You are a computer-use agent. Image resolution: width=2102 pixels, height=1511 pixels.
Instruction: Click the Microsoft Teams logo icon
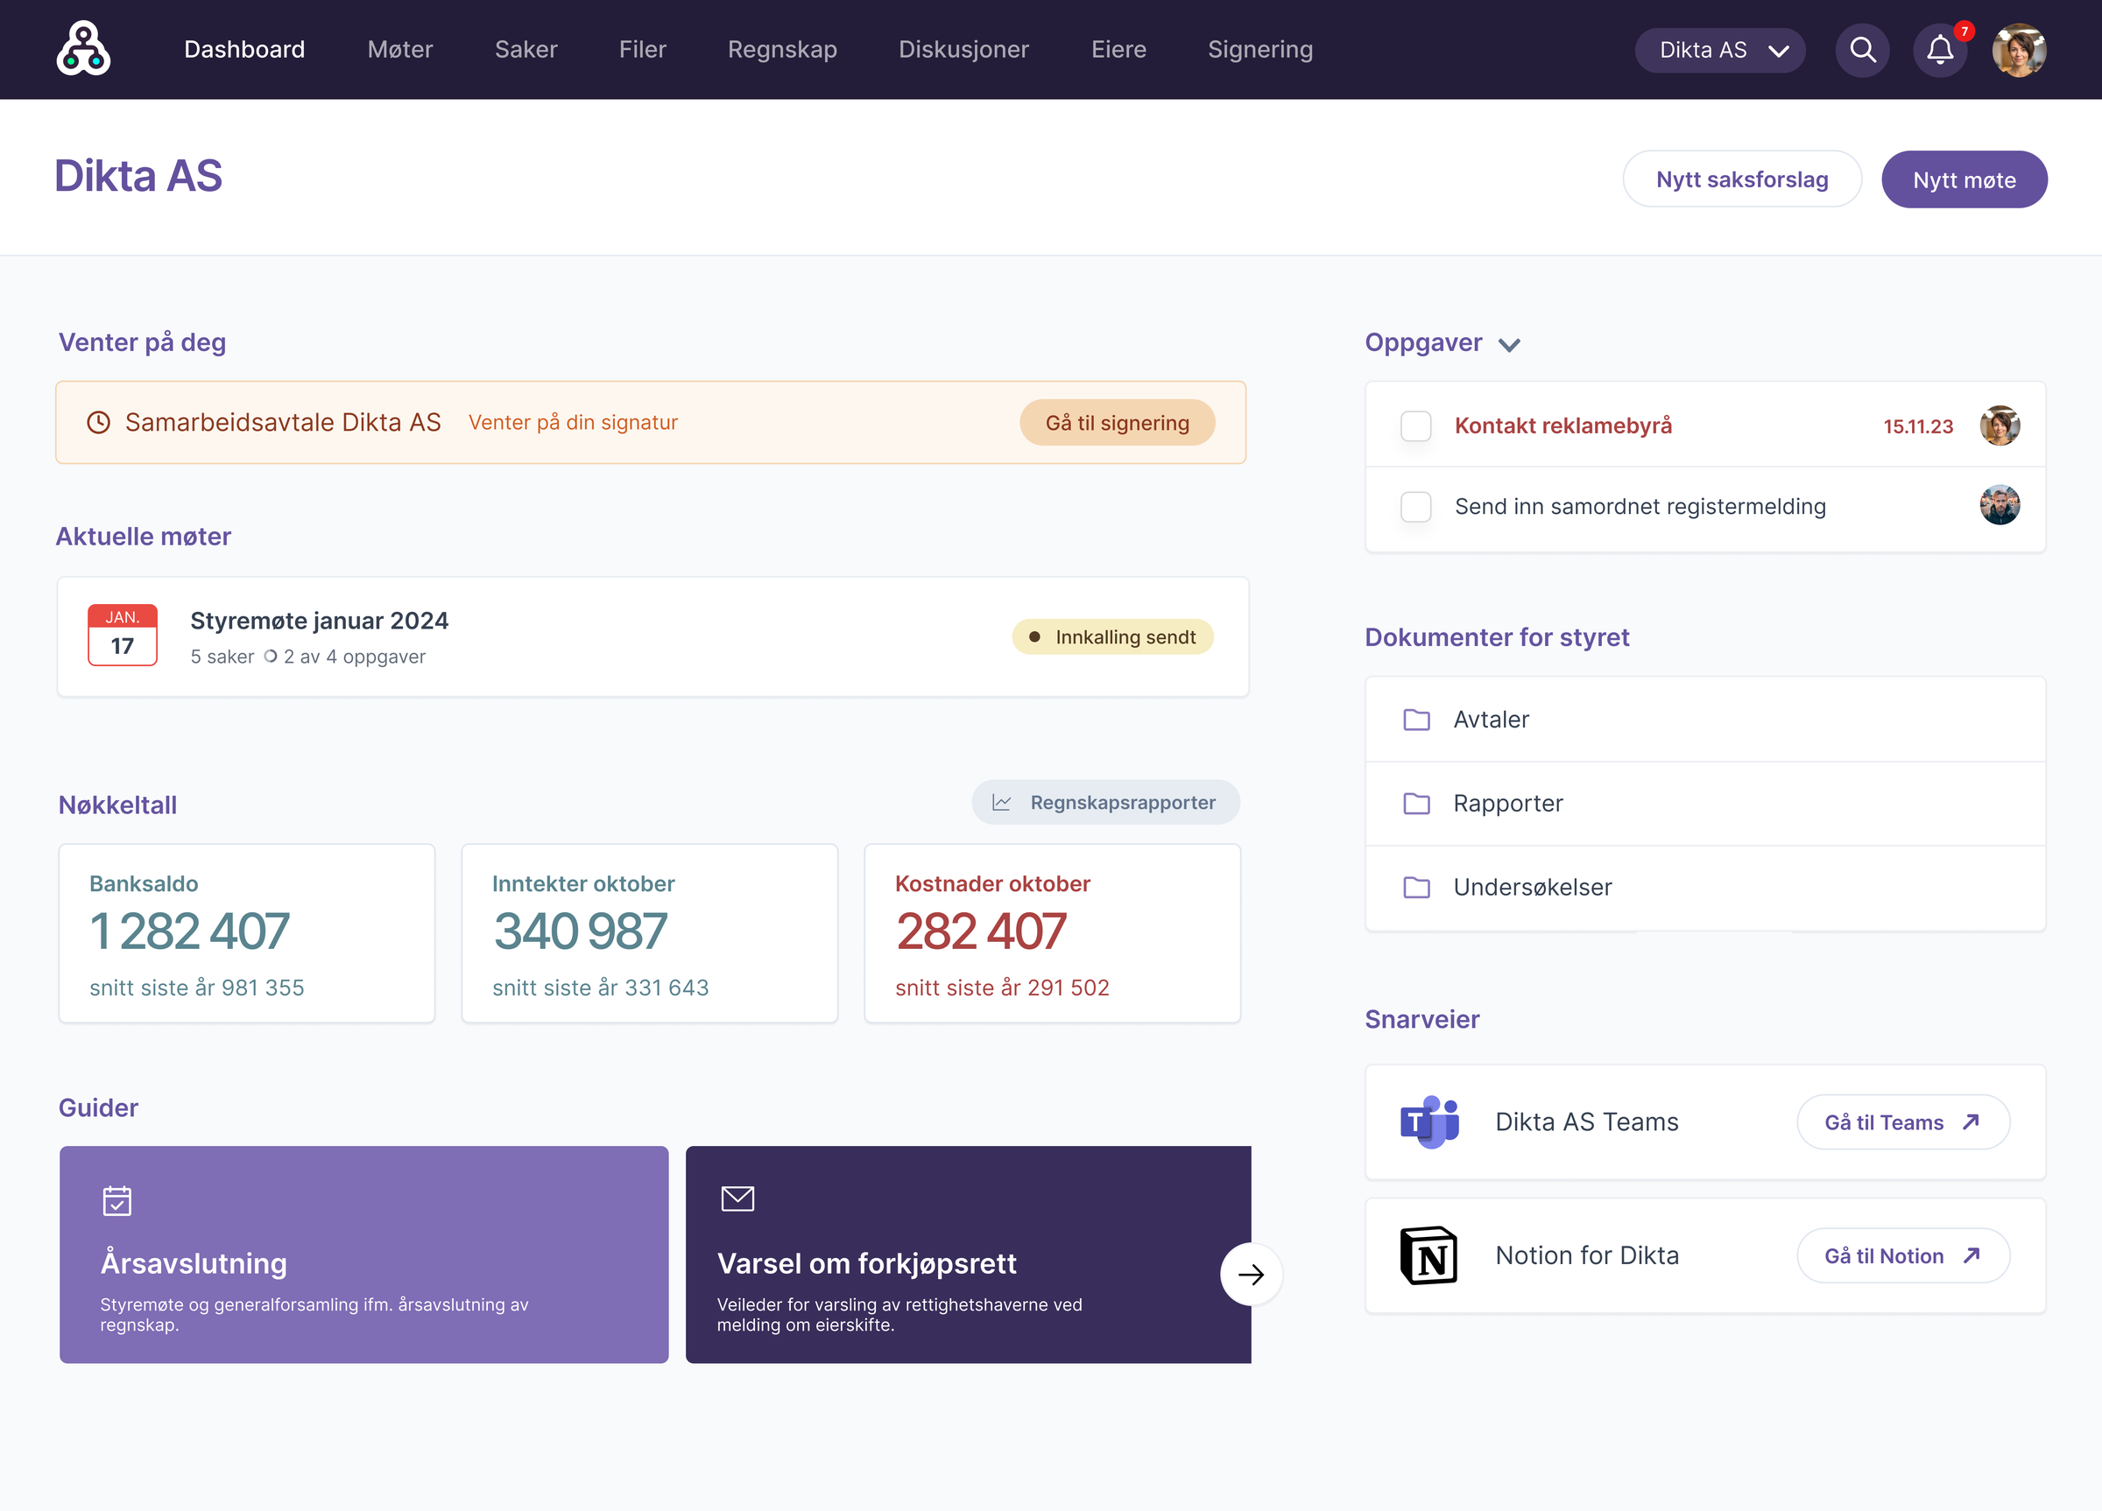click(1429, 1122)
